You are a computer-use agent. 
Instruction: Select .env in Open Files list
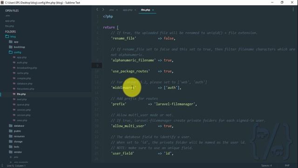coord(7,15)
